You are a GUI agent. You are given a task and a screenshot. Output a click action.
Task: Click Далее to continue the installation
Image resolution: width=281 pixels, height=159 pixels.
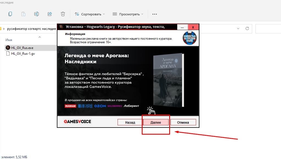156,122
